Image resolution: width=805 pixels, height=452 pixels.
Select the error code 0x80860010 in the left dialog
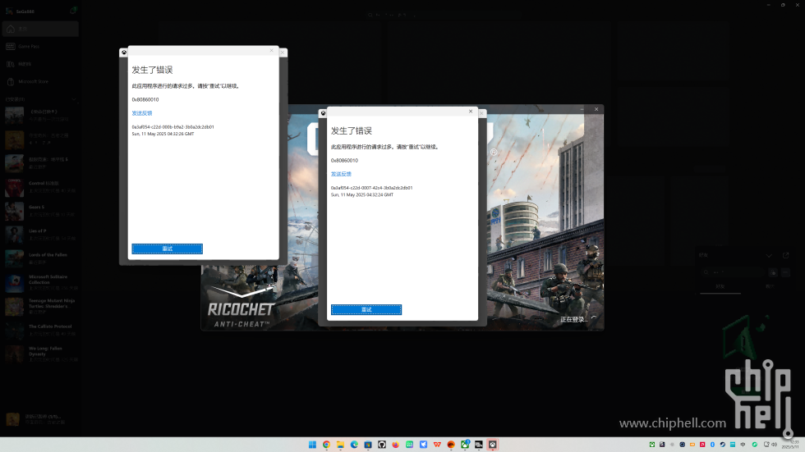click(x=145, y=99)
